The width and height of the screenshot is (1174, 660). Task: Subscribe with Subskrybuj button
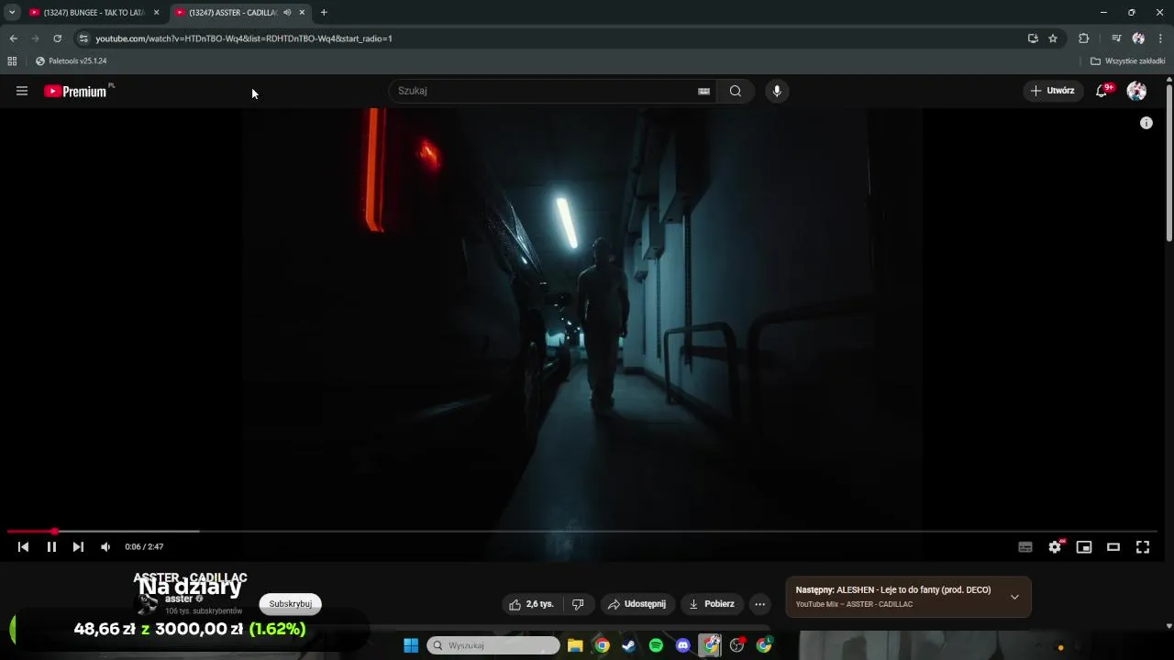tap(290, 604)
